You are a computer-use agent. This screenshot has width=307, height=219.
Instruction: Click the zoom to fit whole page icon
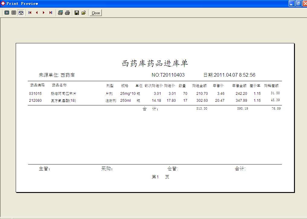coord(7,13)
